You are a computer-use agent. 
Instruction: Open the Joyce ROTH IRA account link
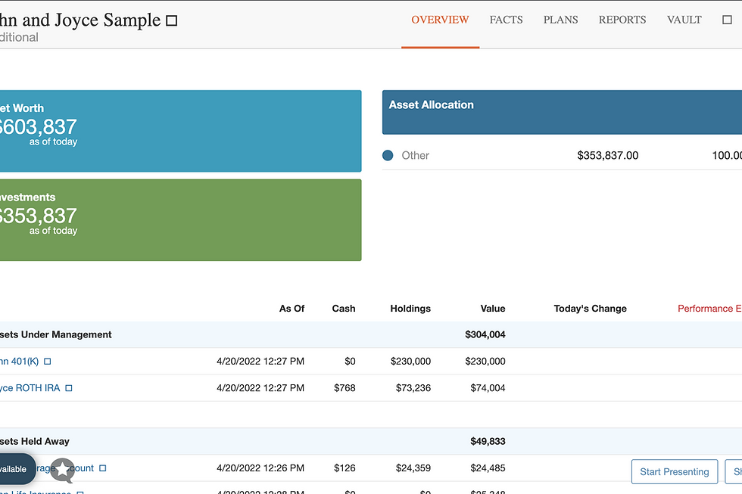(30, 388)
